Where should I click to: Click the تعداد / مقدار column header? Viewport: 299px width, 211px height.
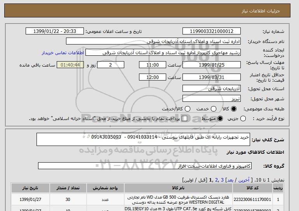point(68,188)
